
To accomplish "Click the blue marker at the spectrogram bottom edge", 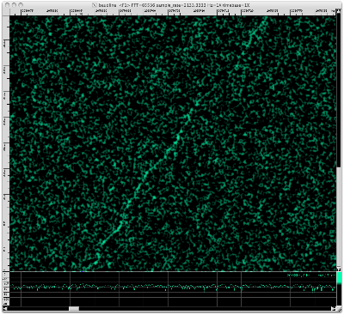I will click(82, 271).
